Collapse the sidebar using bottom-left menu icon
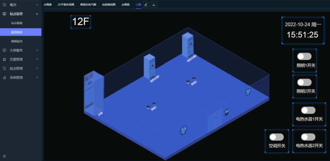 click(x=4, y=156)
